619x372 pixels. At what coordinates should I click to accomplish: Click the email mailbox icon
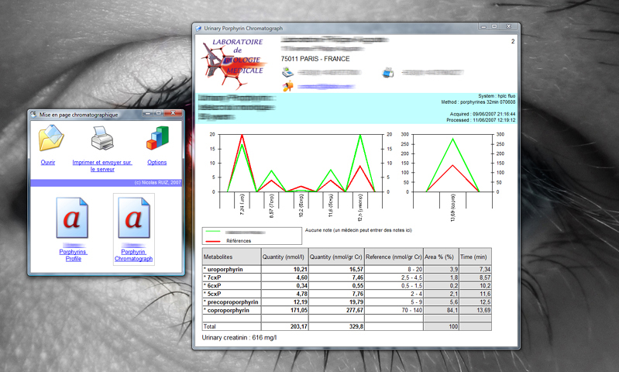[x=287, y=86]
